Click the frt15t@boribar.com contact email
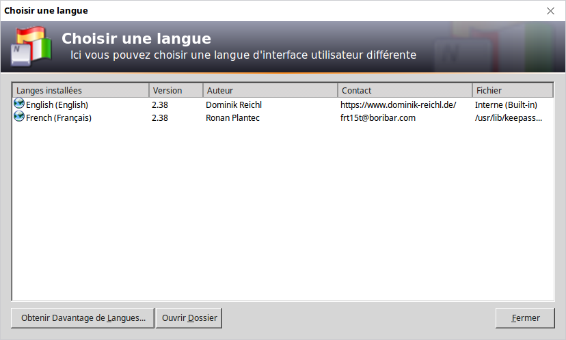The height and width of the screenshot is (340, 566). (378, 118)
